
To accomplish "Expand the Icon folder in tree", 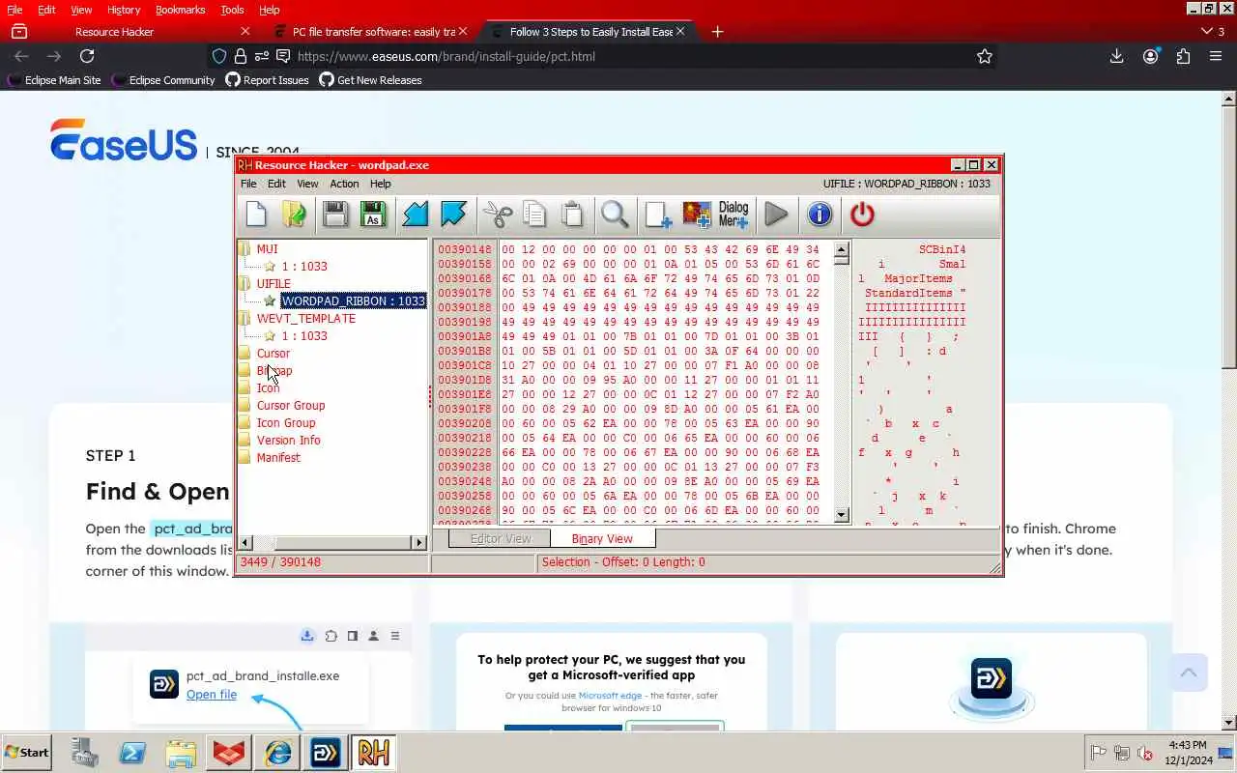I will [x=245, y=388].
